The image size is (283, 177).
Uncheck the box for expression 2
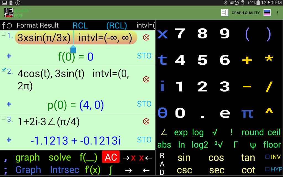pos(3,69)
